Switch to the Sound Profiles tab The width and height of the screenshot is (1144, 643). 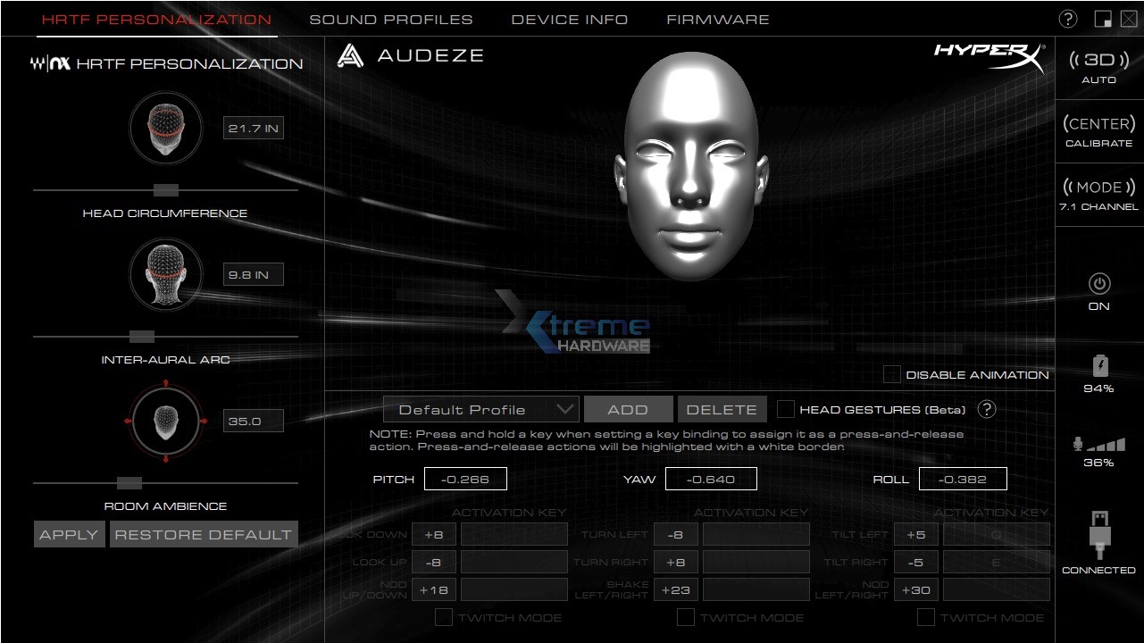[390, 19]
